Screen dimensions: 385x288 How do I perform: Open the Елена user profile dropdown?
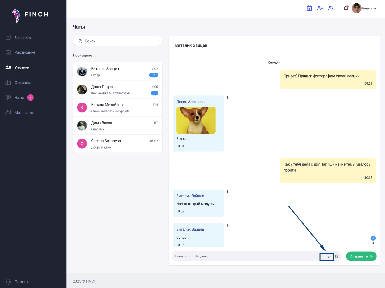[x=364, y=9]
